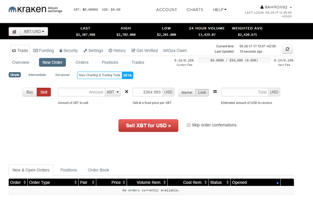Image resolution: width=313 pixels, height=200 pixels.
Task: Select the New & Open Orders tab
Action: click(x=31, y=170)
